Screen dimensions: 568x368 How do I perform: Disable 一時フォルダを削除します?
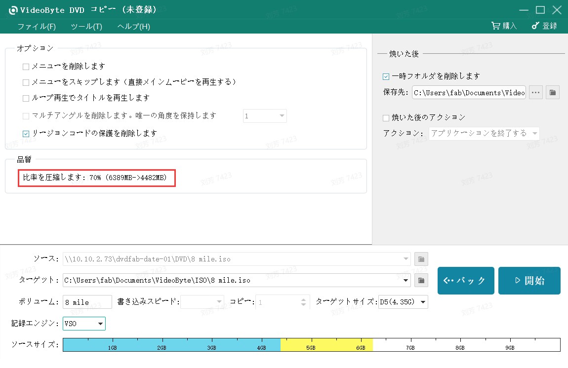pyautogui.click(x=386, y=76)
